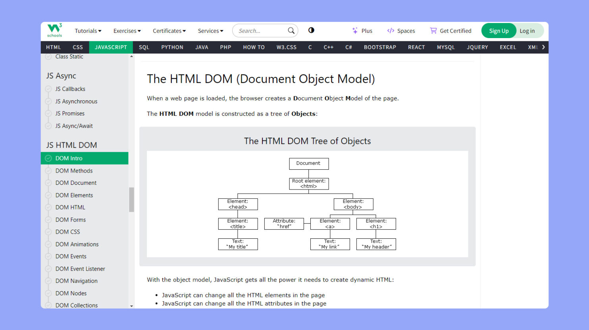Select the CSS topic tab
589x330 pixels.
(x=78, y=47)
